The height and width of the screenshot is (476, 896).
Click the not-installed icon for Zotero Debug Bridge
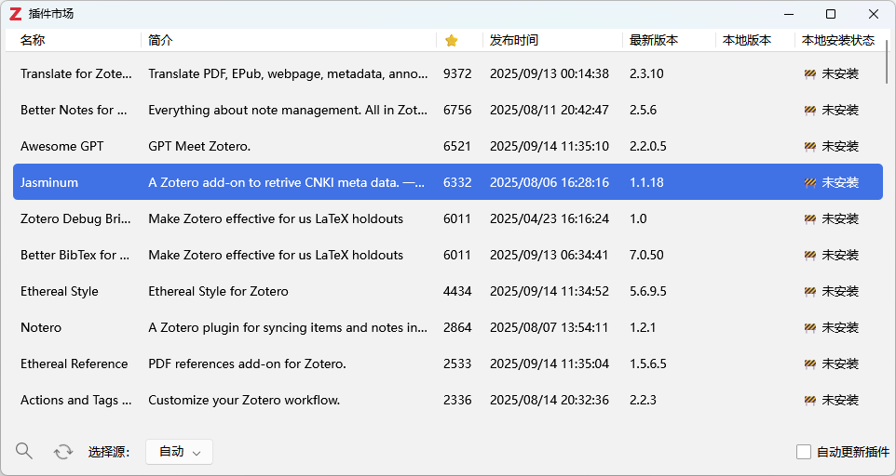click(809, 218)
